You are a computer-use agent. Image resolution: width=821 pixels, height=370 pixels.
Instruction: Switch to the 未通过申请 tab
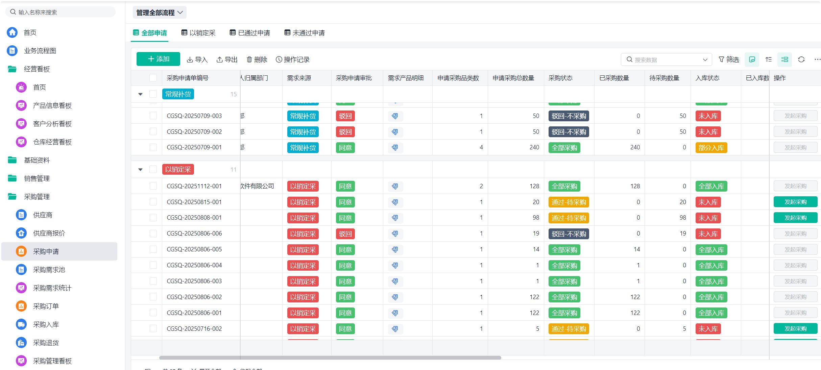click(x=305, y=33)
